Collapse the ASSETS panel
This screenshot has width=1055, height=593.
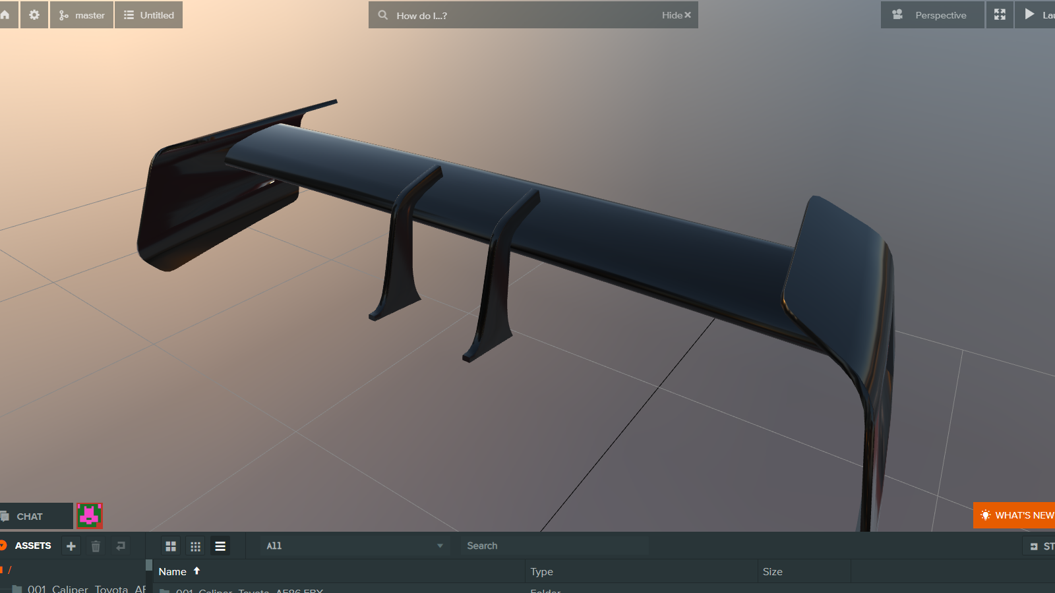pyautogui.click(x=3, y=546)
